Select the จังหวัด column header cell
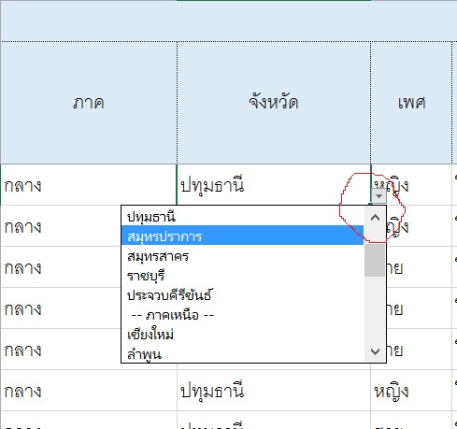Viewport: 457px width, 429px height. point(274,103)
